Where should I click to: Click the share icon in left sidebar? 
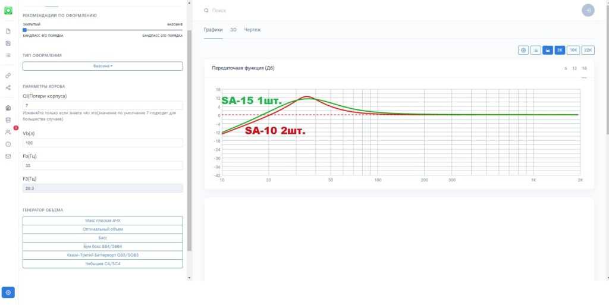(8, 87)
